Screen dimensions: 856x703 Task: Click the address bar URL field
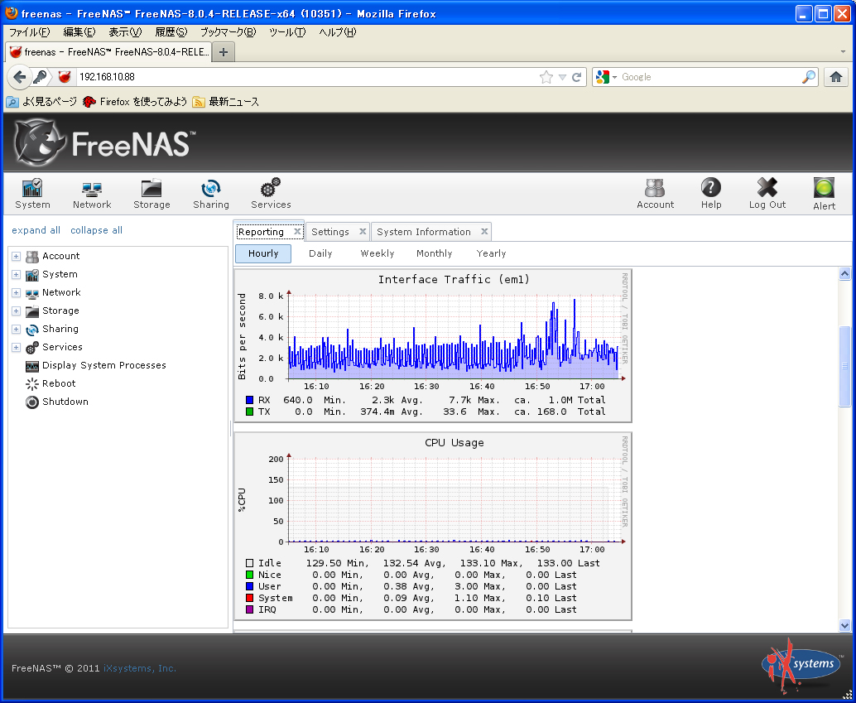tap(305, 77)
